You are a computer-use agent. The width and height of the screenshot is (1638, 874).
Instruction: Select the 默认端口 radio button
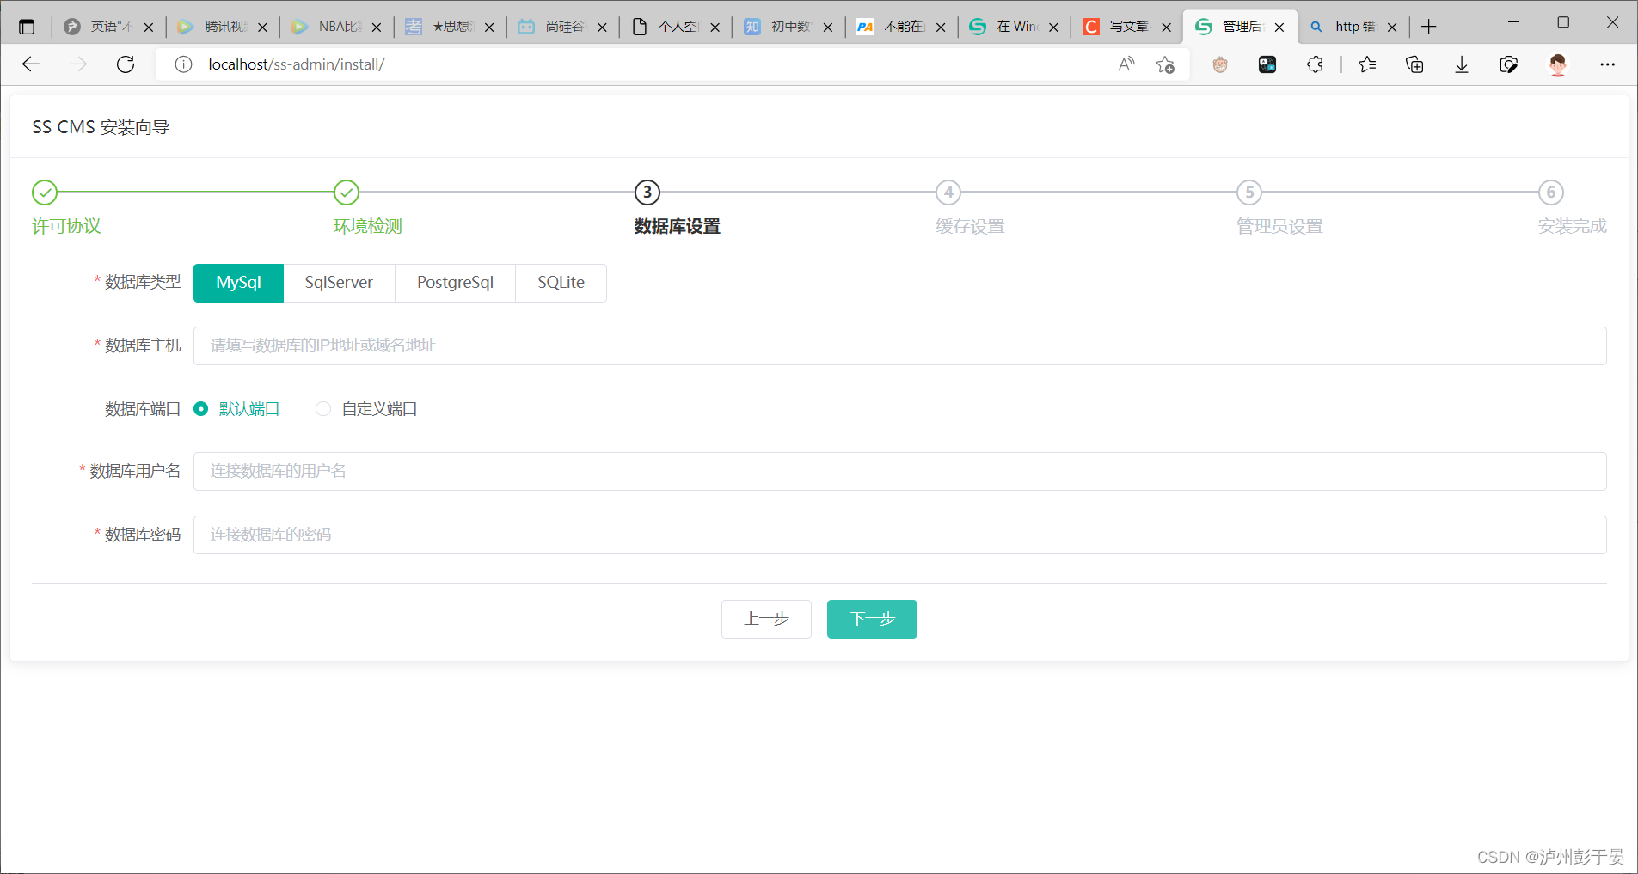pos(200,408)
